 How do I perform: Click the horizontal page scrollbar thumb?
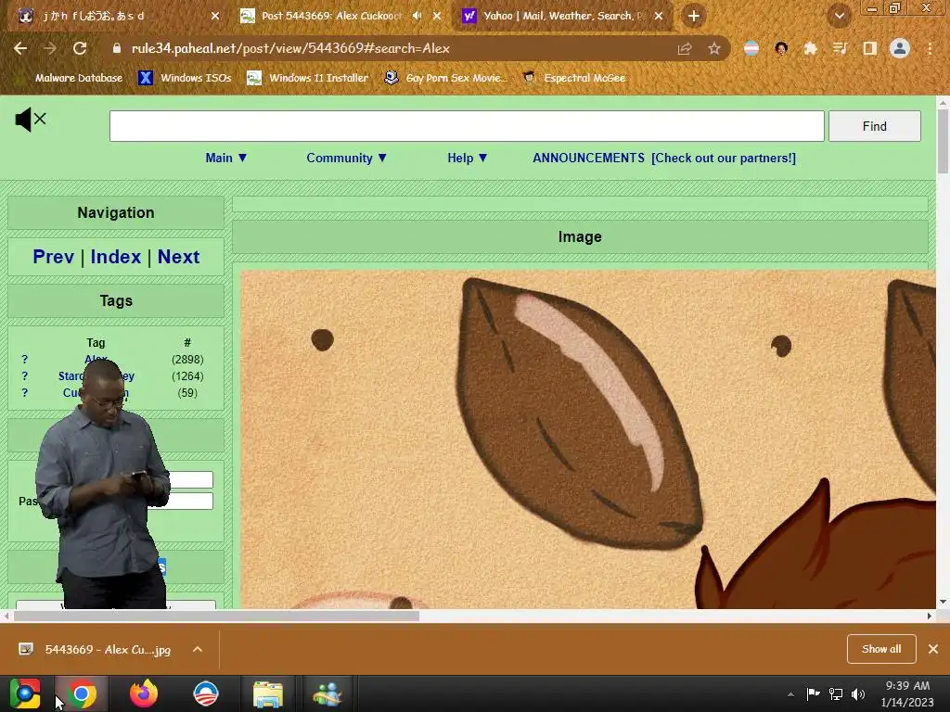coord(216,617)
